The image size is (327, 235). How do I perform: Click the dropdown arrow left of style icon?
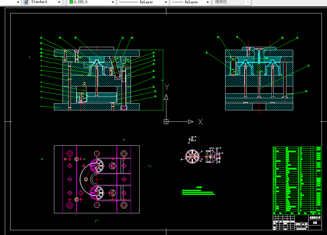tap(18, 2)
